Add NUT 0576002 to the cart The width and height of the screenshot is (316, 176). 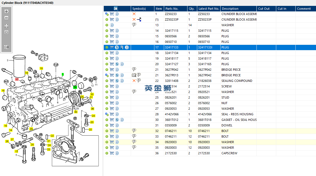(112, 103)
